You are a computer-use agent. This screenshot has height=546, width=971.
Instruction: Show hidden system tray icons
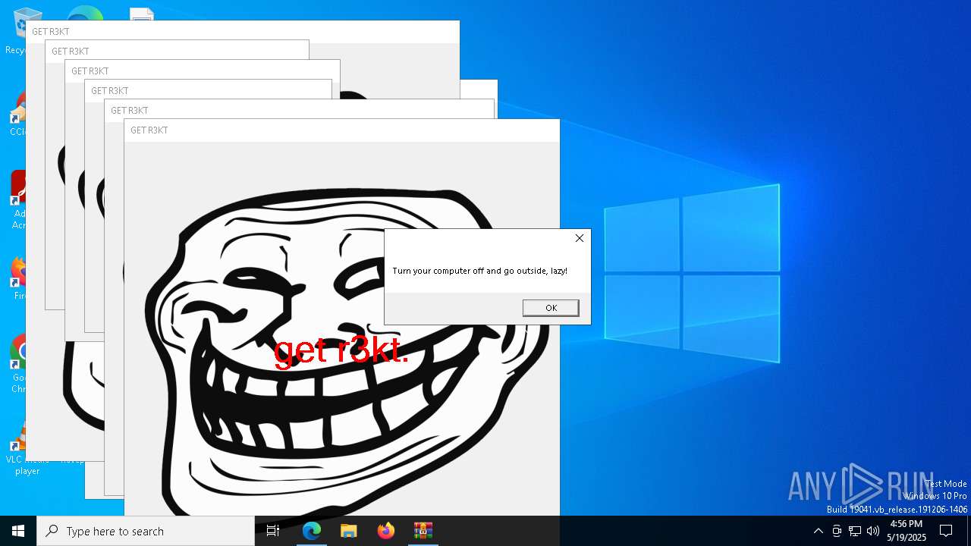click(818, 531)
